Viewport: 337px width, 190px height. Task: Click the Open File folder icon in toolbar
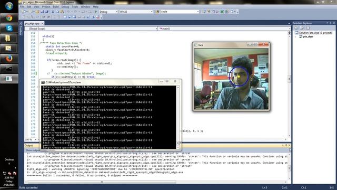37,12
